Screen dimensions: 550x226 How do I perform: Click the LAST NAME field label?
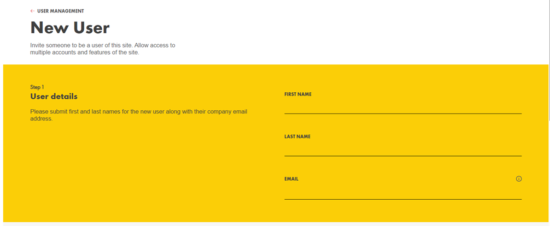click(x=297, y=136)
